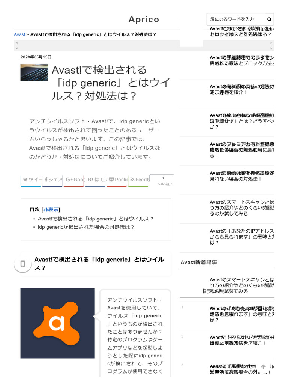The height and width of the screenshot is (384, 288).
Task: Click the search magnifier icon
Action: coord(269,19)
